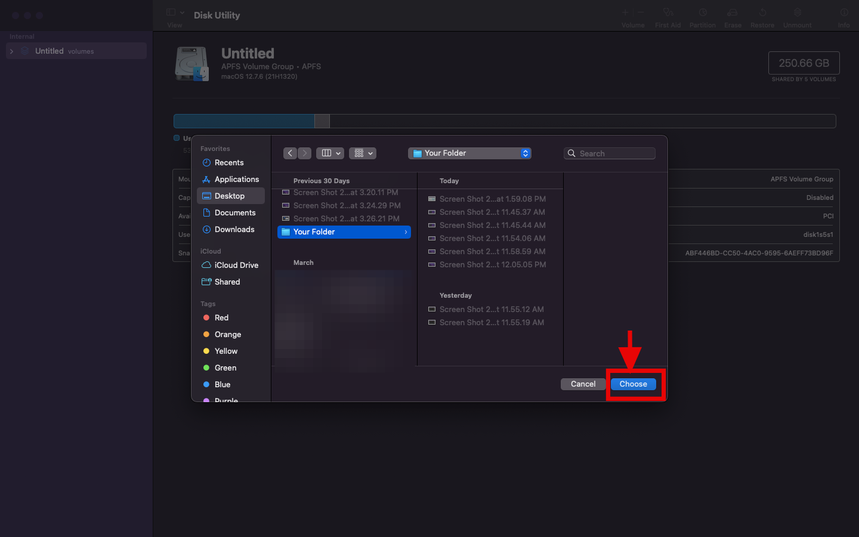Select Your Folder in the file list
Viewport: 859px width, 537px height.
pyautogui.click(x=344, y=232)
